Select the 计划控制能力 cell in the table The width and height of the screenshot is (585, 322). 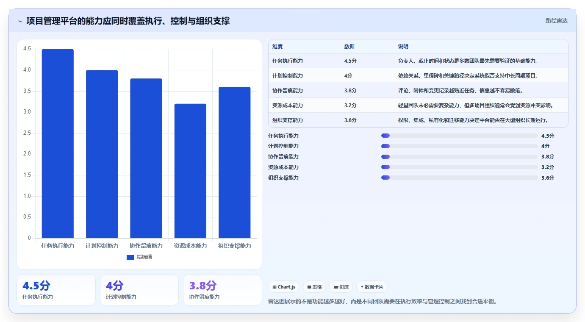tap(288, 76)
